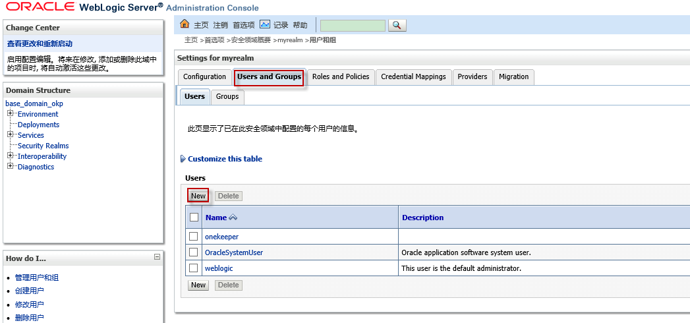Click New button above users table
This screenshot has width=690, height=323.
(x=198, y=196)
